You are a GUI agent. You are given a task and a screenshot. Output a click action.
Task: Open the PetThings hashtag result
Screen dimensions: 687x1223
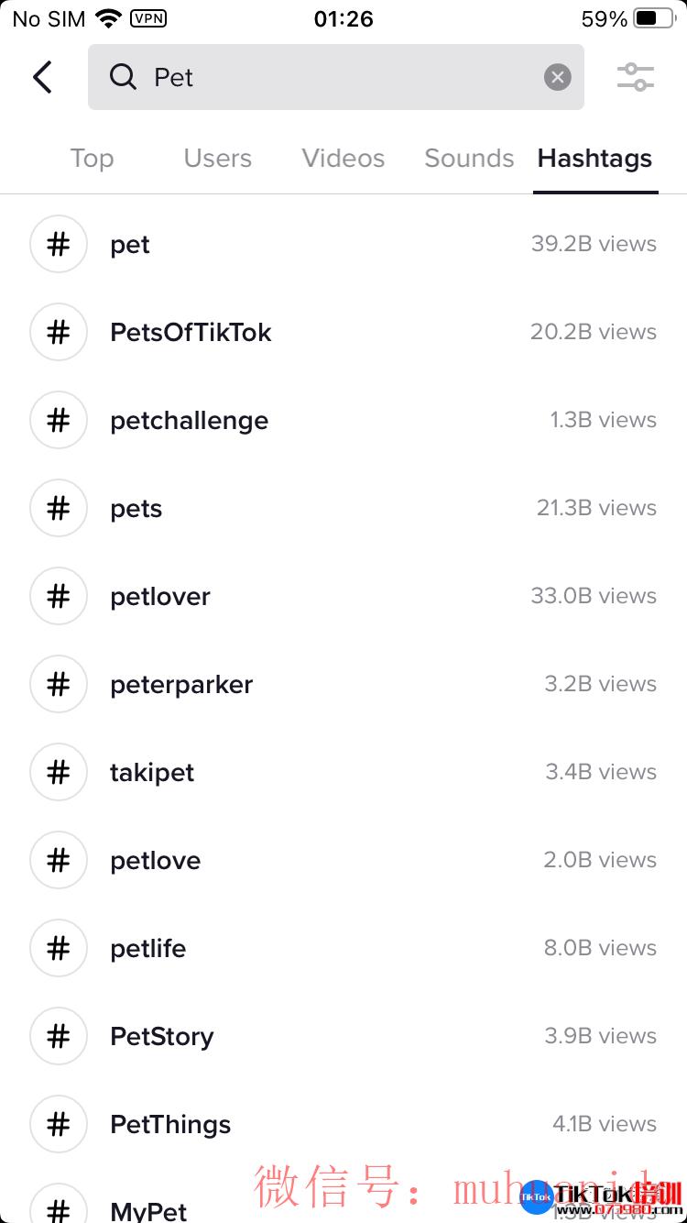(343, 1124)
